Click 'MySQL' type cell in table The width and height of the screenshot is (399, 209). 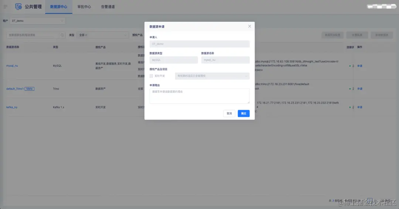click(57, 66)
